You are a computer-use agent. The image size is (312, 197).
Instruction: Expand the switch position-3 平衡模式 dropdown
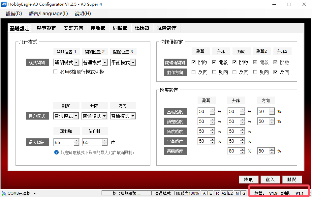coord(133,63)
